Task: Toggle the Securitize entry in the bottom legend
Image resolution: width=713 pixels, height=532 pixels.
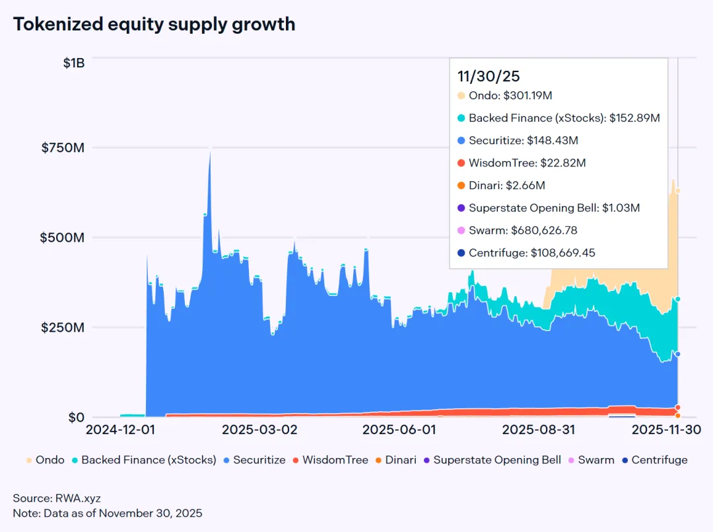Action: [x=254, y=460]
